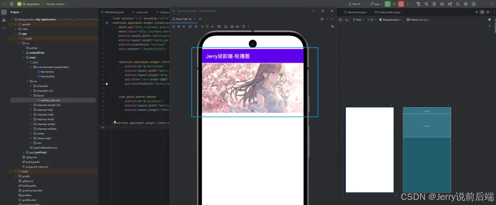This screenshot has height=205, width=496.
Task: Open the app run configuration dropdown
Action: pos(376,4)
